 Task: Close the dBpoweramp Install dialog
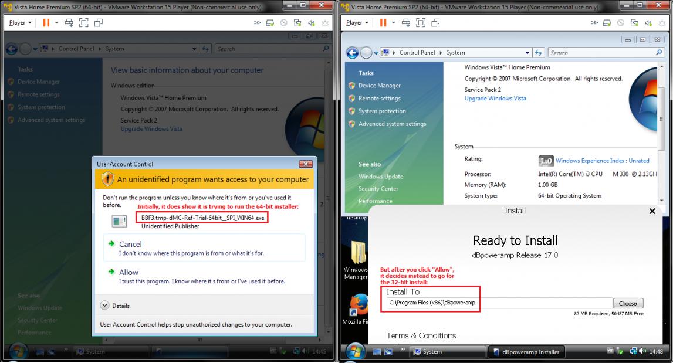pos(652,211)
